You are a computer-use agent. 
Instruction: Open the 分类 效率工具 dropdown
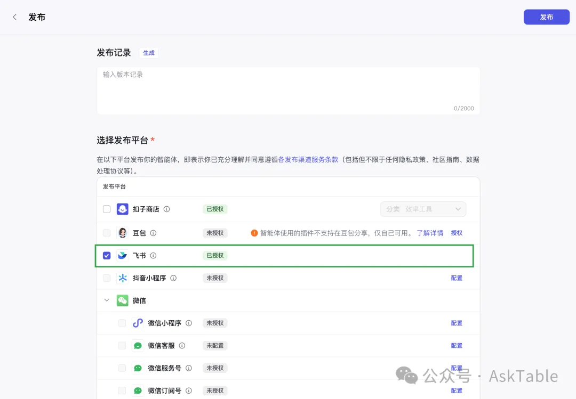[423, 209]
